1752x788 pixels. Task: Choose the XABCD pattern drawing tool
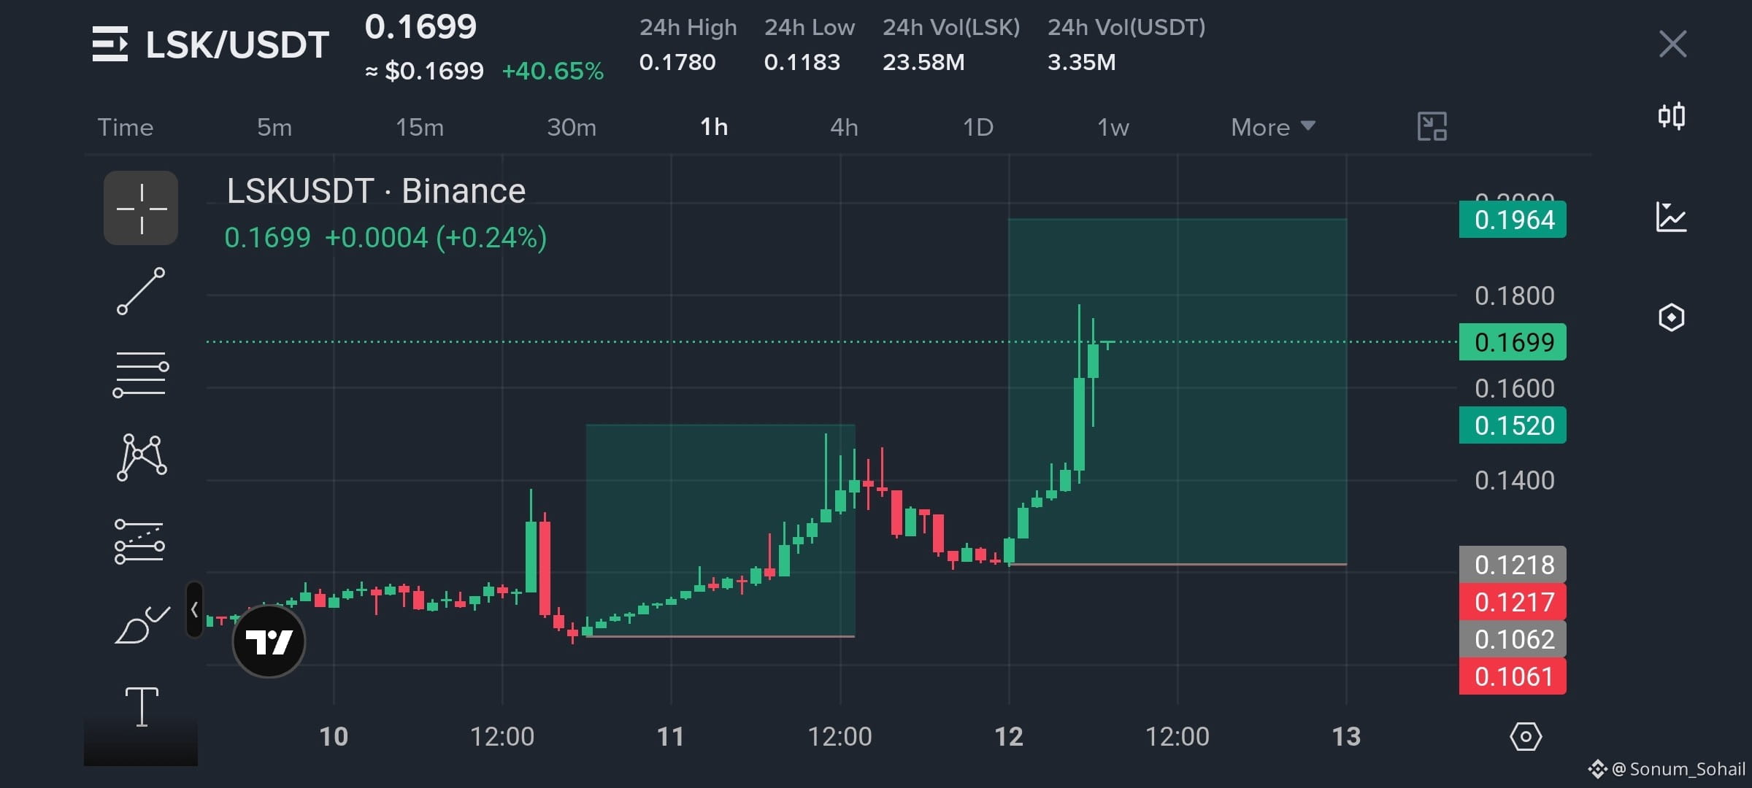tap(141, 457)
